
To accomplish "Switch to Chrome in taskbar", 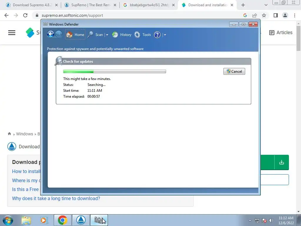I will click(x=63, y=220).
